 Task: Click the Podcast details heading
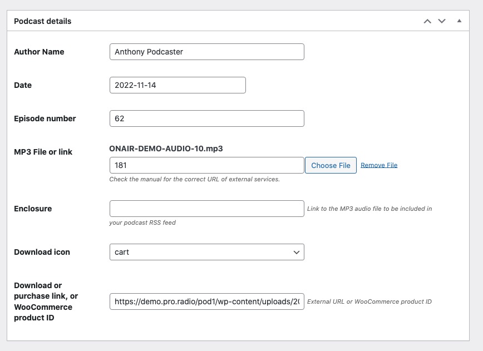pyautogui.click(x=42, y=21)
